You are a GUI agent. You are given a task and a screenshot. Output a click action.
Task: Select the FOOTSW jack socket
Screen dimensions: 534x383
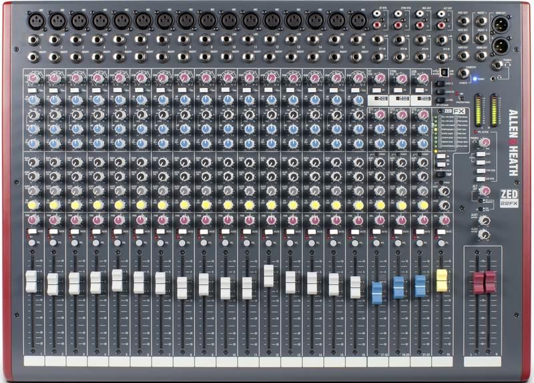pyautogui.click(x=463, y=73)
